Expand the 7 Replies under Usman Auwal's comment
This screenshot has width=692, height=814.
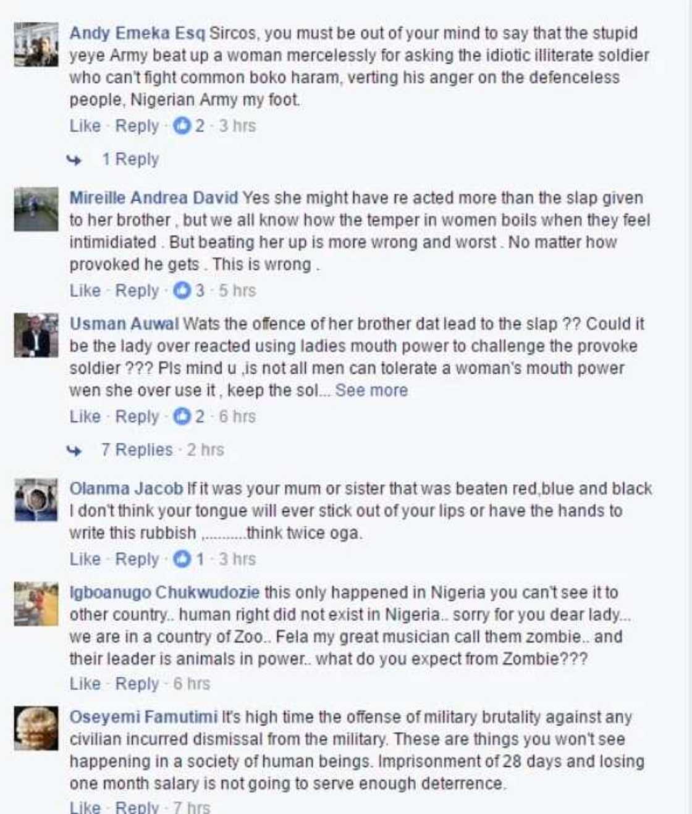[136, 450]
